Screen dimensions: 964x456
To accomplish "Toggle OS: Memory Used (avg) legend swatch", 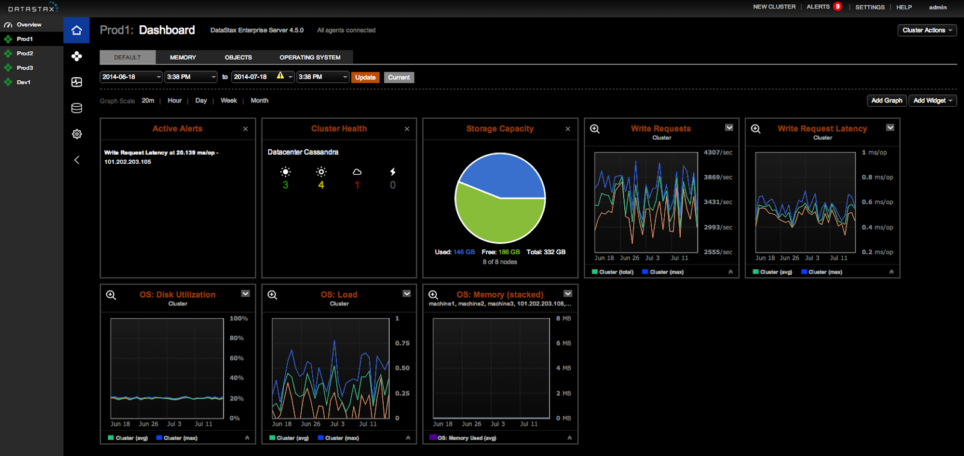I will (433, 437).
